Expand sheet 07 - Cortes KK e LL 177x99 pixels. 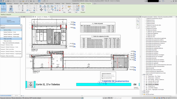[x=144, y=86]
